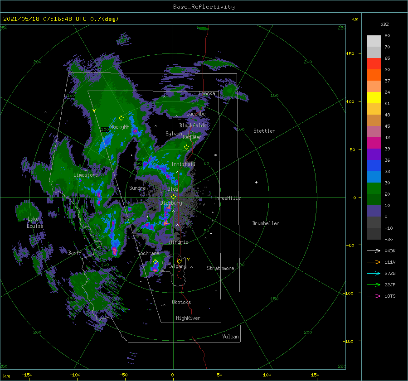Click the Vulcan city label

coord(230,337)
